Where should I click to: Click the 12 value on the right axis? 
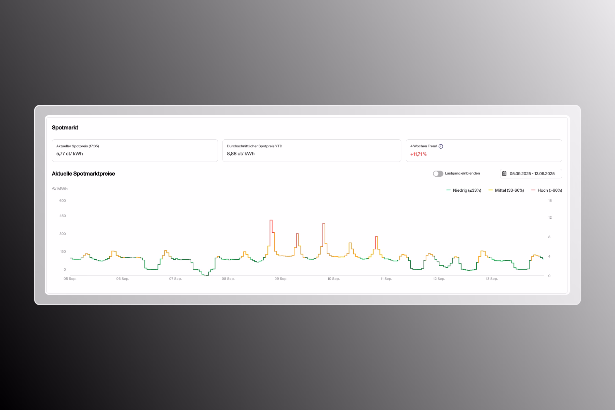[x=550, y=217]
